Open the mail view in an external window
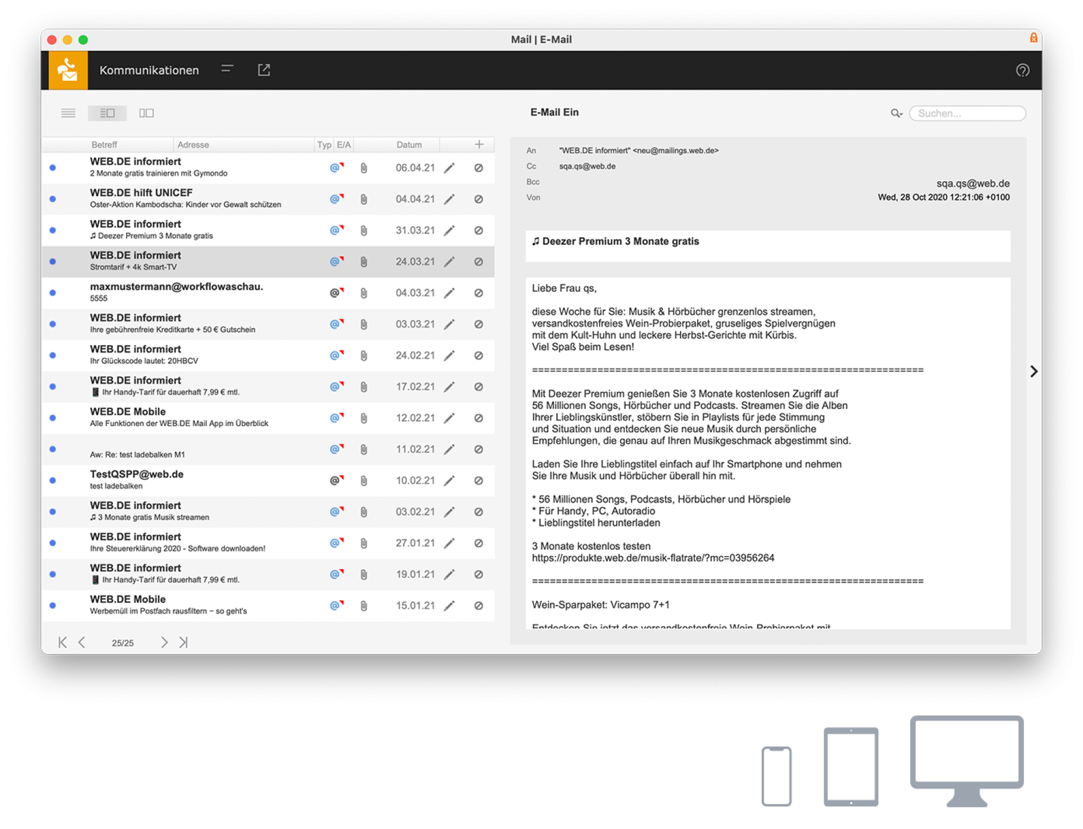The height and width of the screenshot is (829, 1083). [264, 70]
